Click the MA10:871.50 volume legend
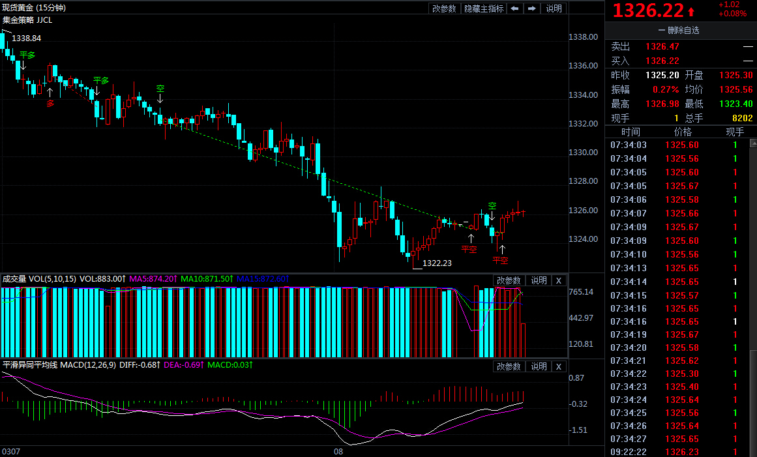Screen dimensions: 757x457 click(207, 278)
